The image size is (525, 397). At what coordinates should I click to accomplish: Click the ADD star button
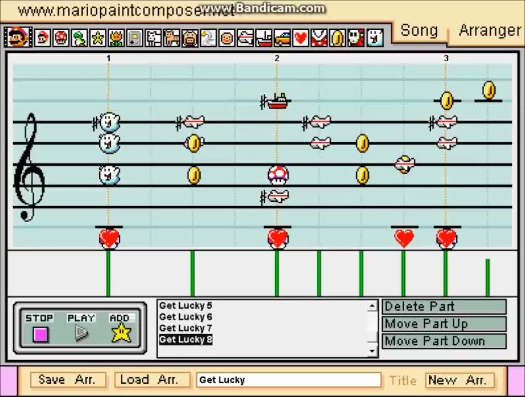[121, 332]
